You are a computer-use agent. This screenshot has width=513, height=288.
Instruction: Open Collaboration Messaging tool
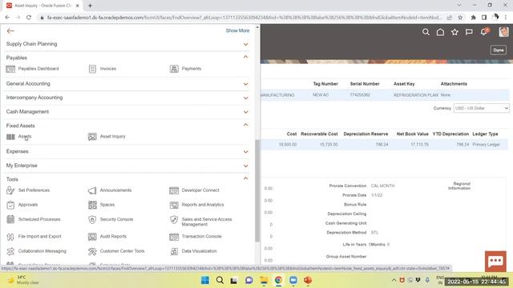pos(42,251)
